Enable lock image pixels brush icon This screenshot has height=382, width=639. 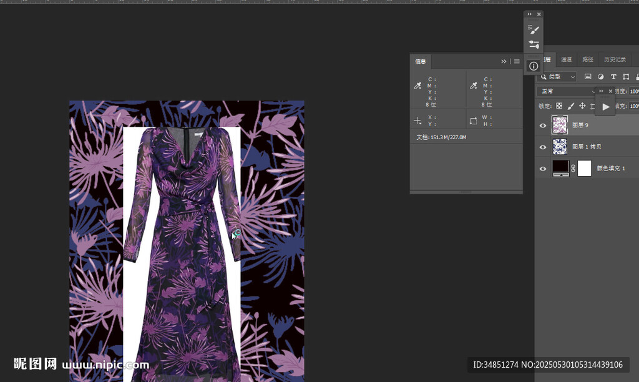point(571,106)
